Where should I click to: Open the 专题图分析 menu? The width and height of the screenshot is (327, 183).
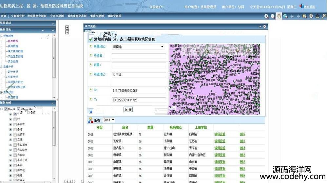click(17, 16)
